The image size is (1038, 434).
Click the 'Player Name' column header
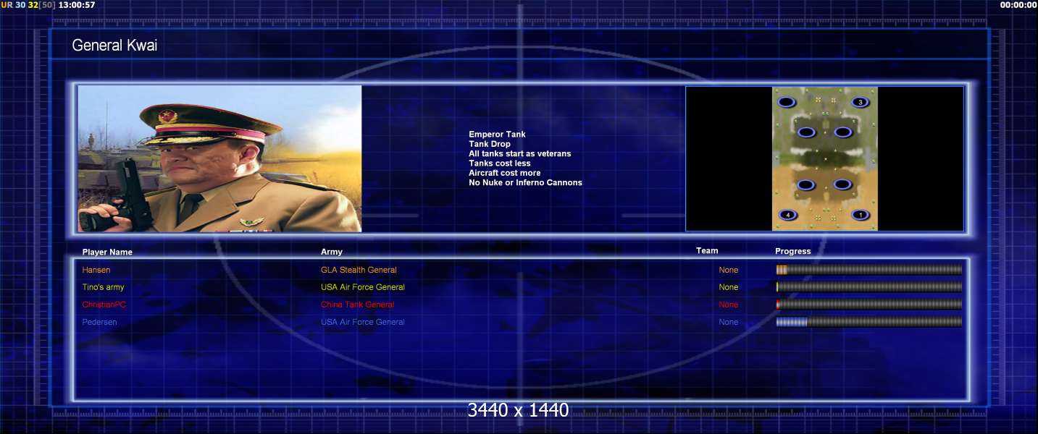pos(107,252)
